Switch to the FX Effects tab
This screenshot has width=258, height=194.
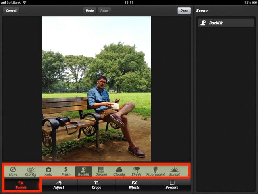pos(134,185)
